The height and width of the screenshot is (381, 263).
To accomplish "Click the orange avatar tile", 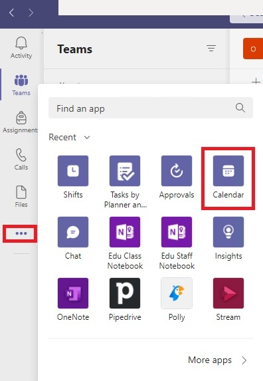I will [x=253, y=49].
